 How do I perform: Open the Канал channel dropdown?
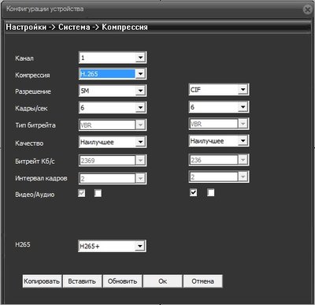point(113,58)
